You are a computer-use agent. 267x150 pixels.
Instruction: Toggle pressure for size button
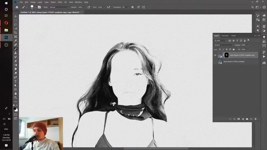point(138,7)
